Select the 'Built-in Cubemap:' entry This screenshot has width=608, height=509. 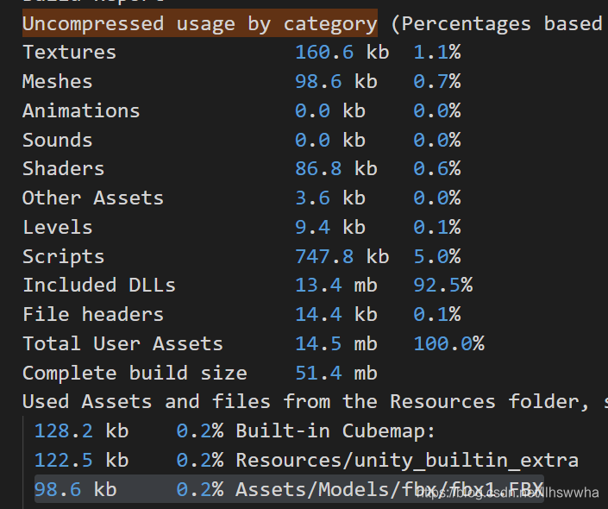335,430
